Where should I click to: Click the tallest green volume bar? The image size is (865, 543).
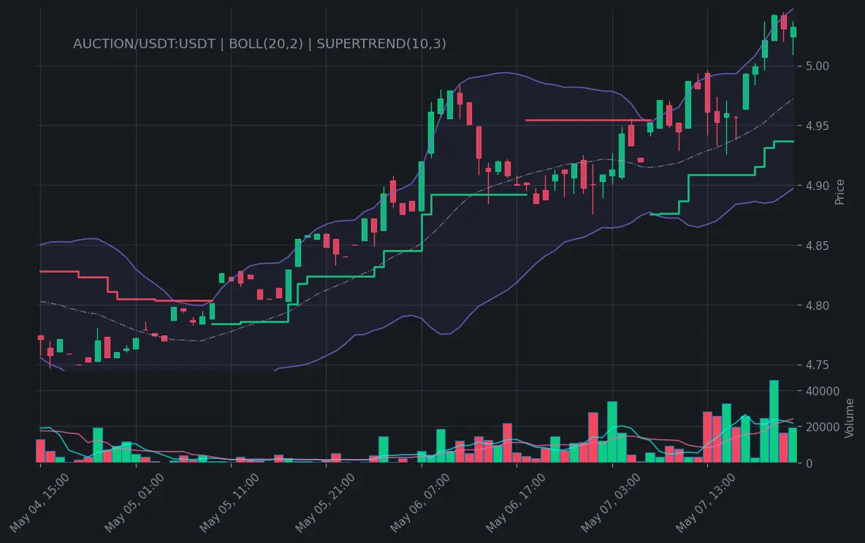pyautogui.click(x=774, y=421)
